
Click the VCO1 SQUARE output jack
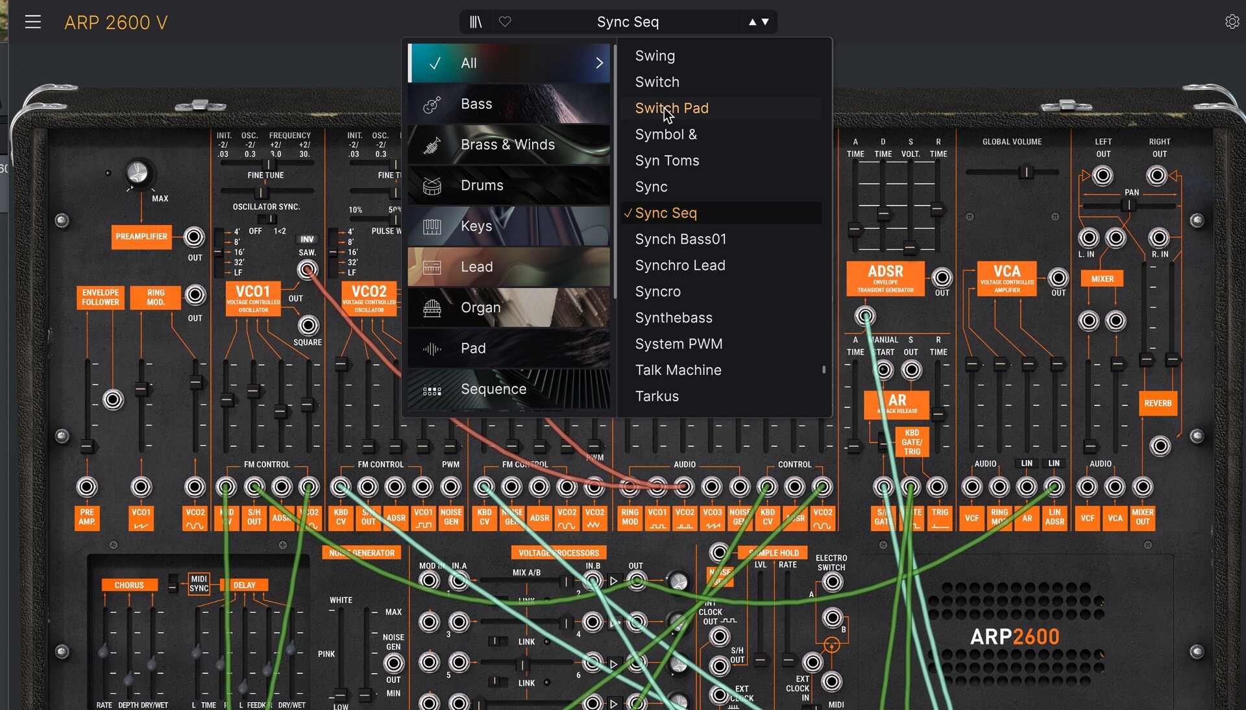(308, 325)
